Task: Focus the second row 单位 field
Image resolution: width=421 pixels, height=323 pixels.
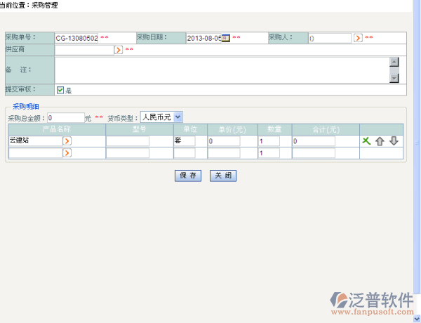Action: (185, 153)
